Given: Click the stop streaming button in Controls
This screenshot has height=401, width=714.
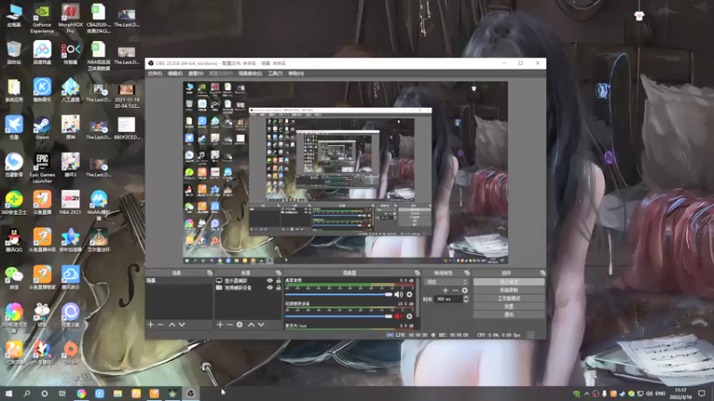Looking at the screenshot, I should tap(509, 282).
